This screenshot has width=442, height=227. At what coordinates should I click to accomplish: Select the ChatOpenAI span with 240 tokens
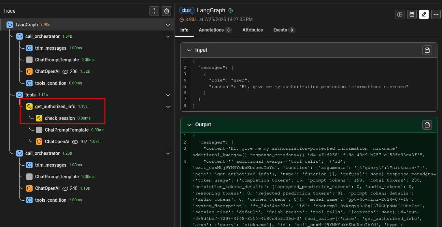pos(47,188)
